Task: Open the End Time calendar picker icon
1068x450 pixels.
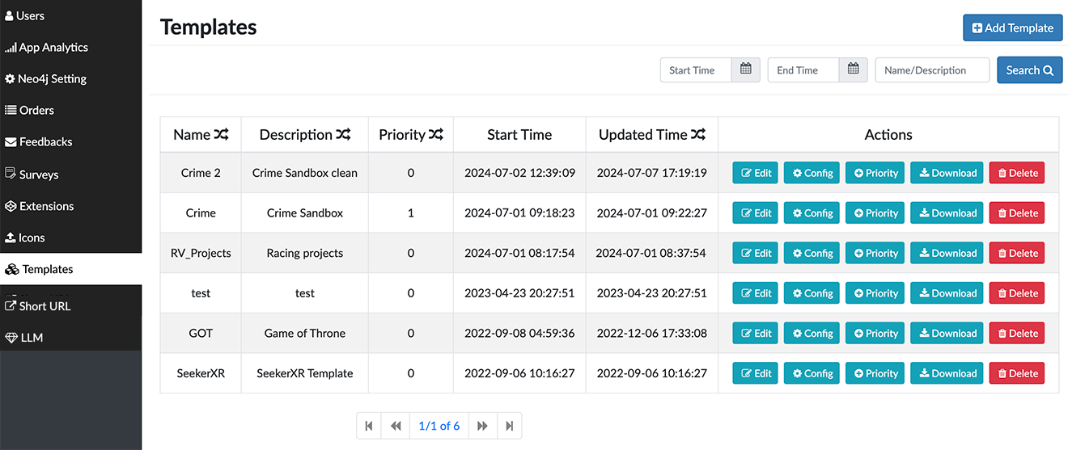Action: pyautogui.click(x=853, y=69)
